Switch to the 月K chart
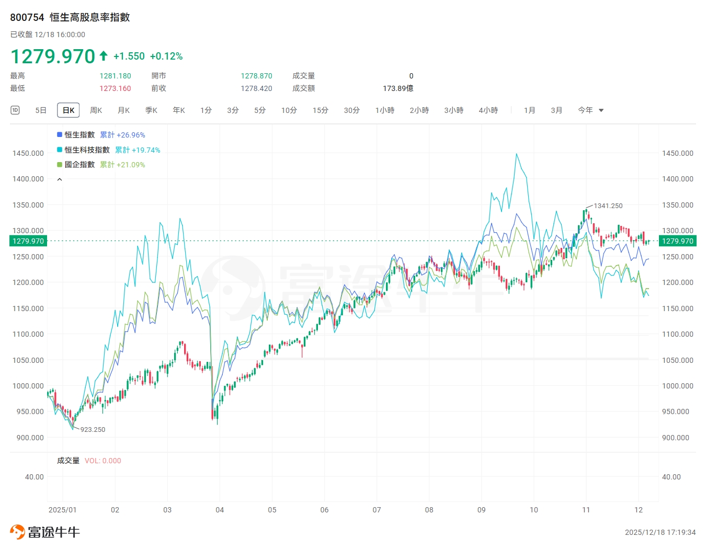This screenshot has height=549, width=706. coord(124,110)
